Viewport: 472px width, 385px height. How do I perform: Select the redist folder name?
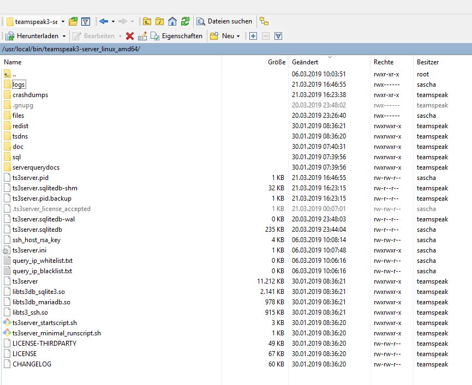pyautogui.click(x=21, y=126)
